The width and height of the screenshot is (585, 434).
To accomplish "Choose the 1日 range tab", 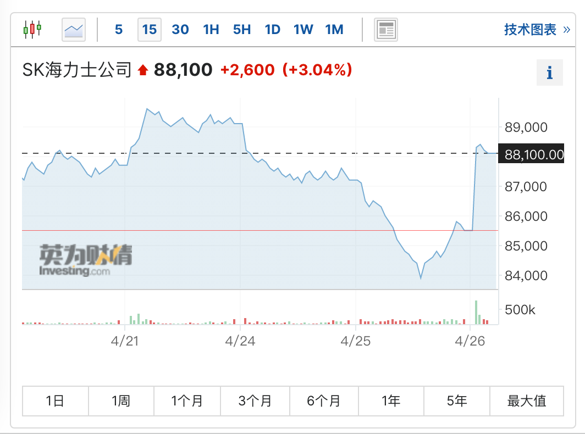I will [x=55, y=400].
